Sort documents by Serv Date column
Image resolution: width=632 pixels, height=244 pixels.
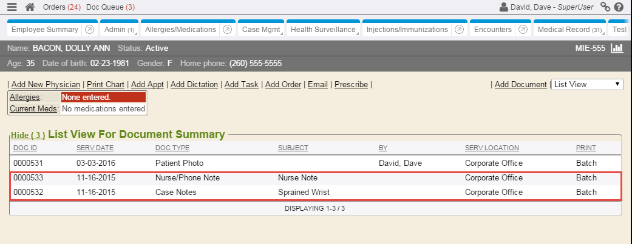(95, 148)
